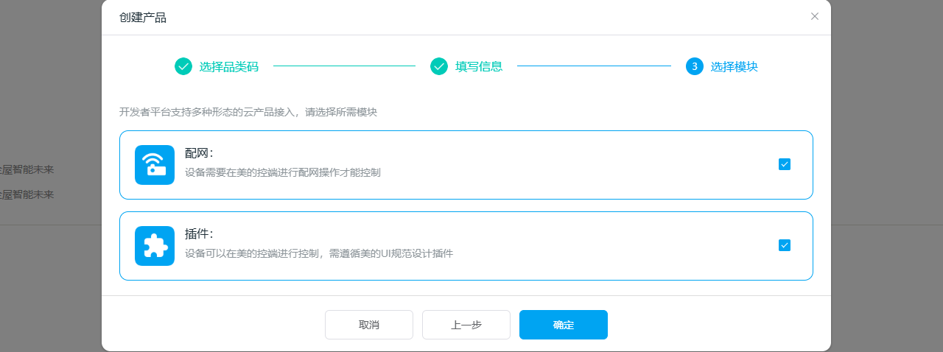Viewport: 943px width, 352px height.
Task: Click the 配网 description about 配网操作
Action: [x=283, y=172]
